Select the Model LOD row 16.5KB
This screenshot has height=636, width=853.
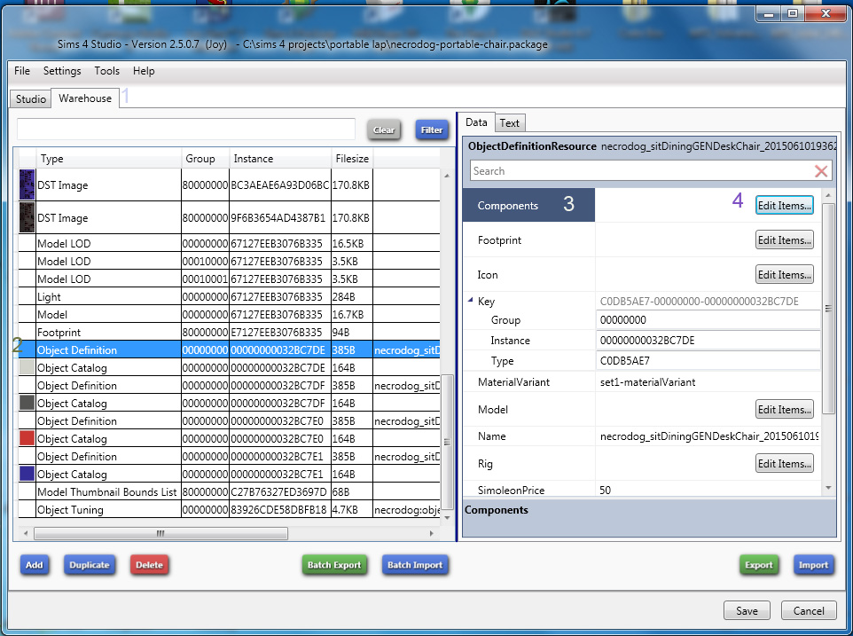click(229, 243)
